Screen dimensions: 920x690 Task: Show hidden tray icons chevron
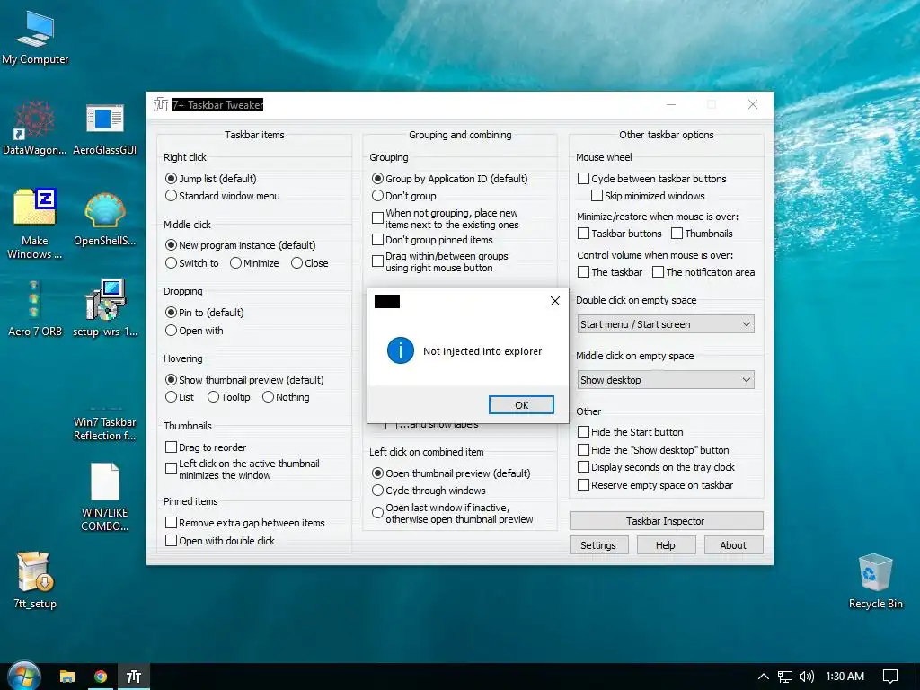click(763, 677)
